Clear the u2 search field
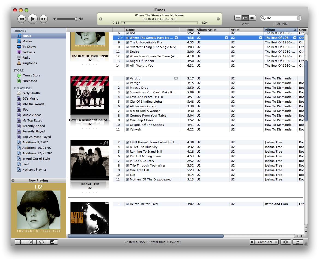319x261 pixels. (x=299, y=18)
